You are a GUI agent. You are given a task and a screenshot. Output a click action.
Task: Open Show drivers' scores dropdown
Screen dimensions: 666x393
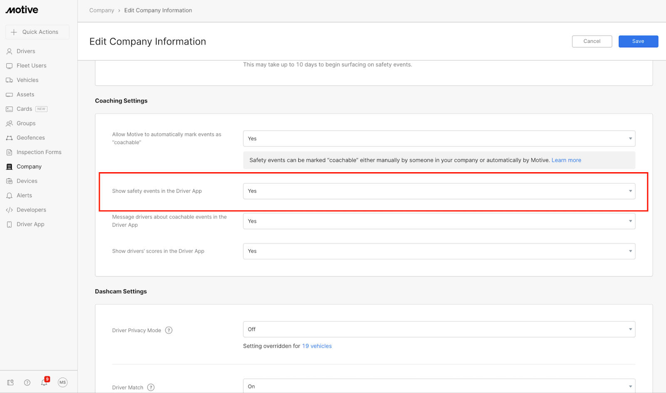click(x=439, y=251)
